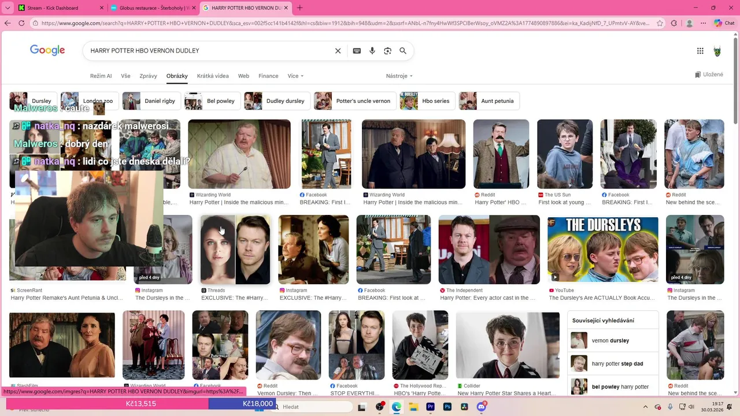Expand the Nástroje tools dropdown
This screenshot has width=740, height=416.
tap(399, 76)
